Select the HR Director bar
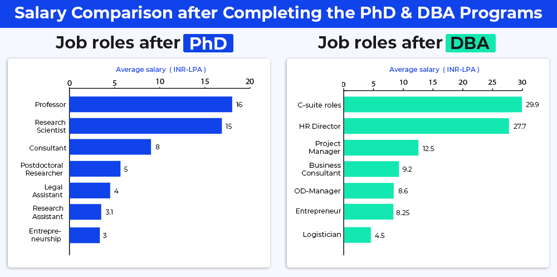This screenshot has width=557, height=277. click(x=426, y=126)
